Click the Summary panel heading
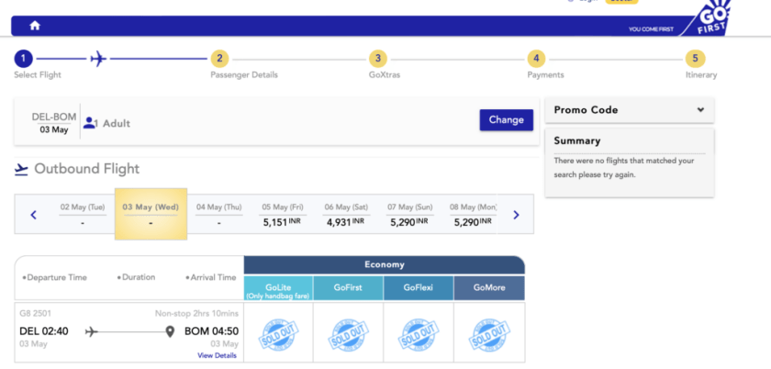The height and width of the screenshot is (369, 771). (x=577, y=140)
